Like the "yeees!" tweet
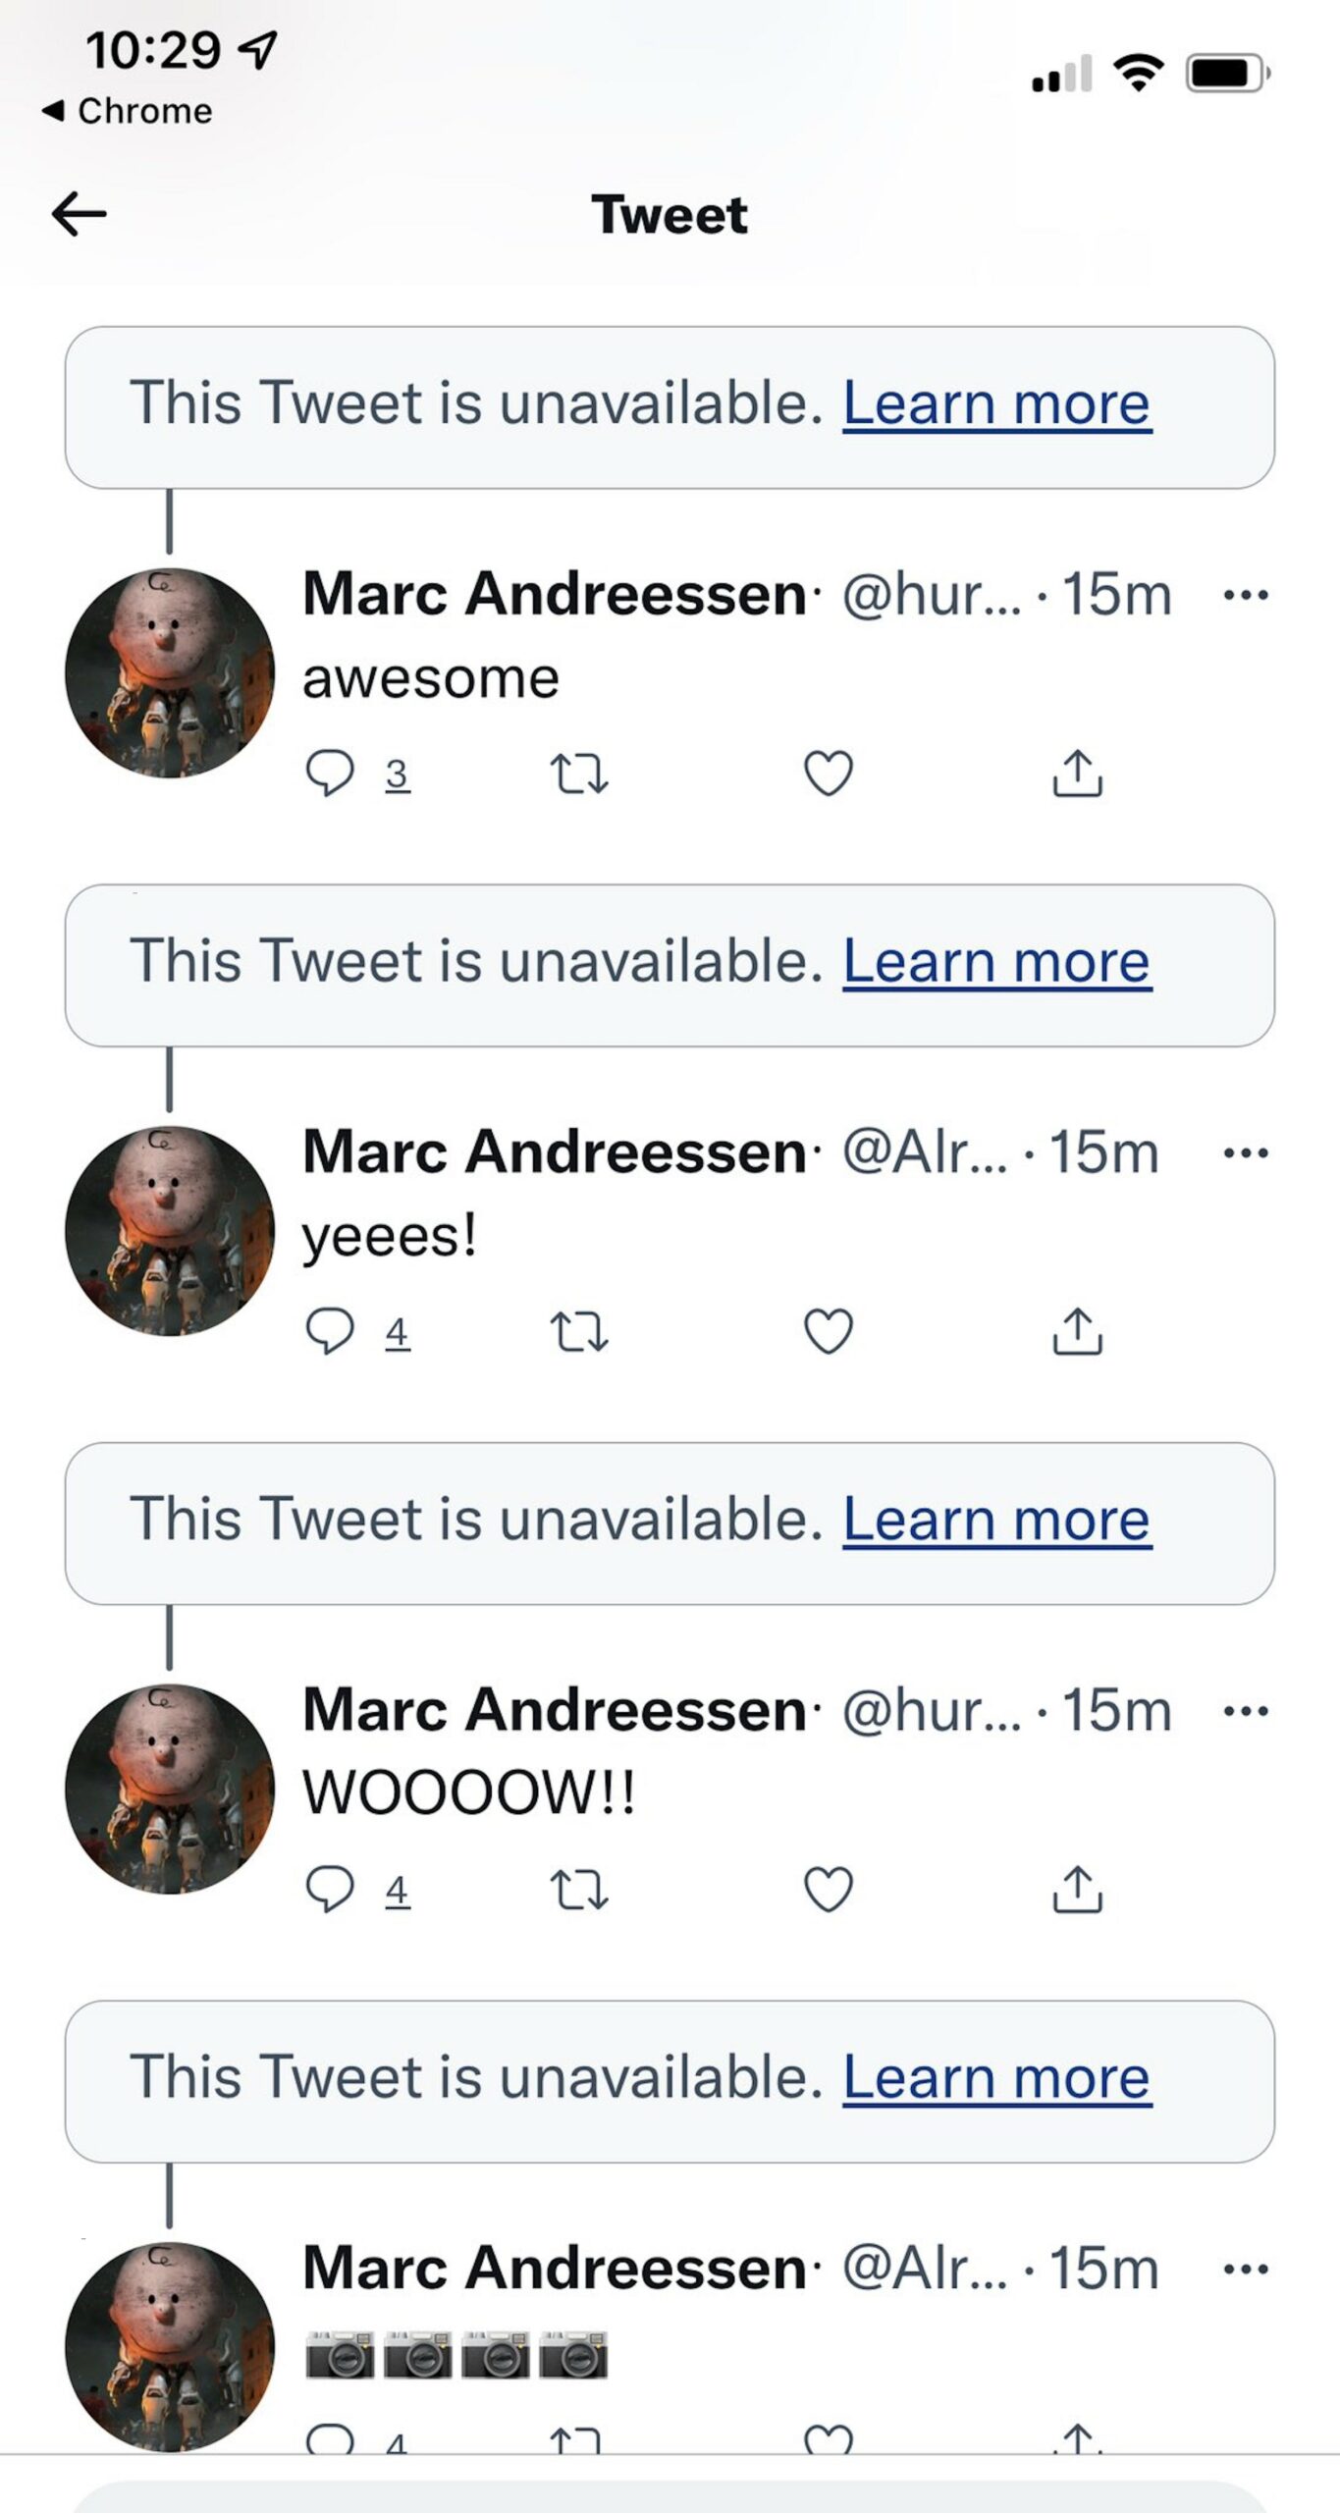Screen dimensions: 1340x2513 [x=829, y=1331]
